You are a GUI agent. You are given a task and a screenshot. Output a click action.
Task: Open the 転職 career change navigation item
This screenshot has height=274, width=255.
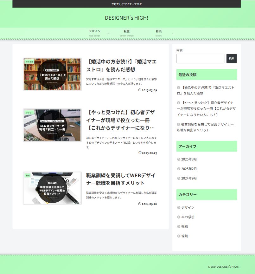tap(127, 33)
